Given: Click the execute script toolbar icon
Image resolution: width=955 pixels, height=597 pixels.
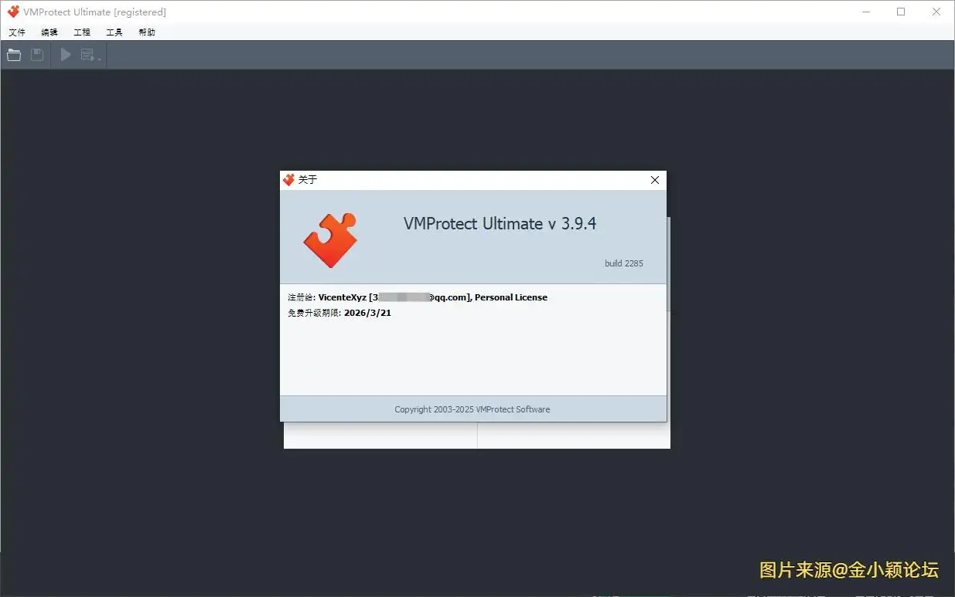Looking at the screenshot, I should pos(87,55).
